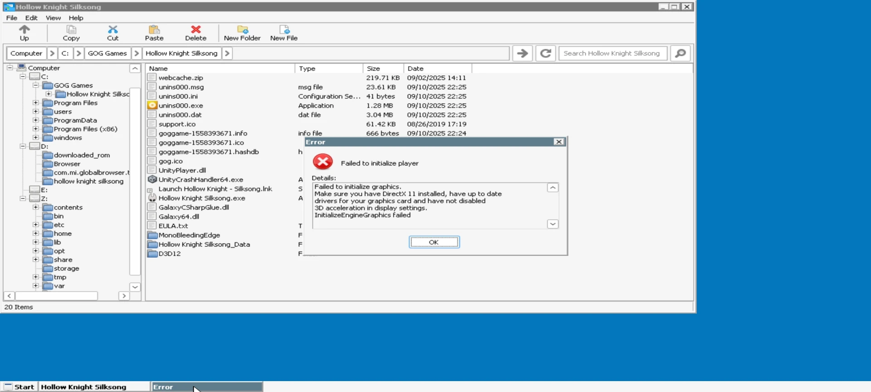Click Computer breadcrumb button
This screenshot has width=871, height=392.
point(26,53)
